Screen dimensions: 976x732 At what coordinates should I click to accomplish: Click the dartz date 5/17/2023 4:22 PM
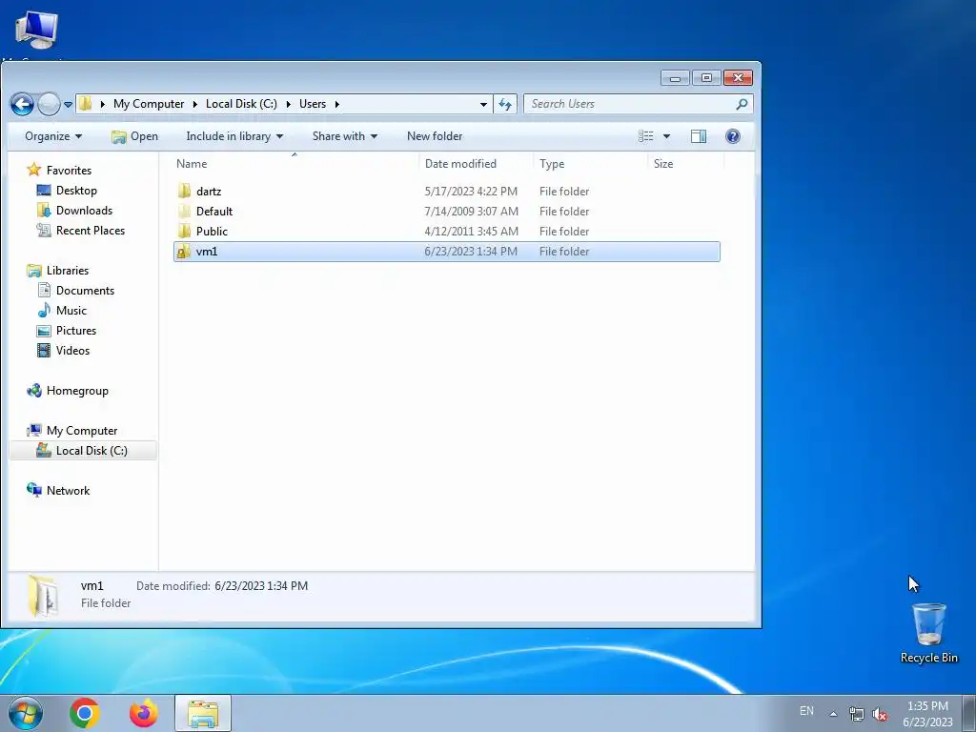pos(471,191)
